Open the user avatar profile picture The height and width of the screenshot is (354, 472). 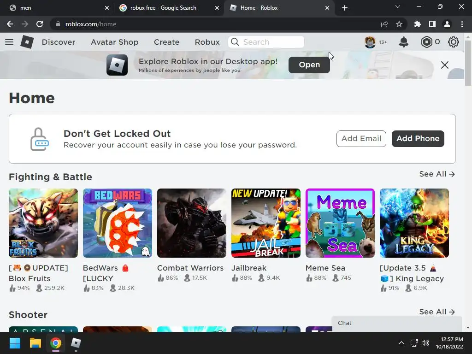370,42
